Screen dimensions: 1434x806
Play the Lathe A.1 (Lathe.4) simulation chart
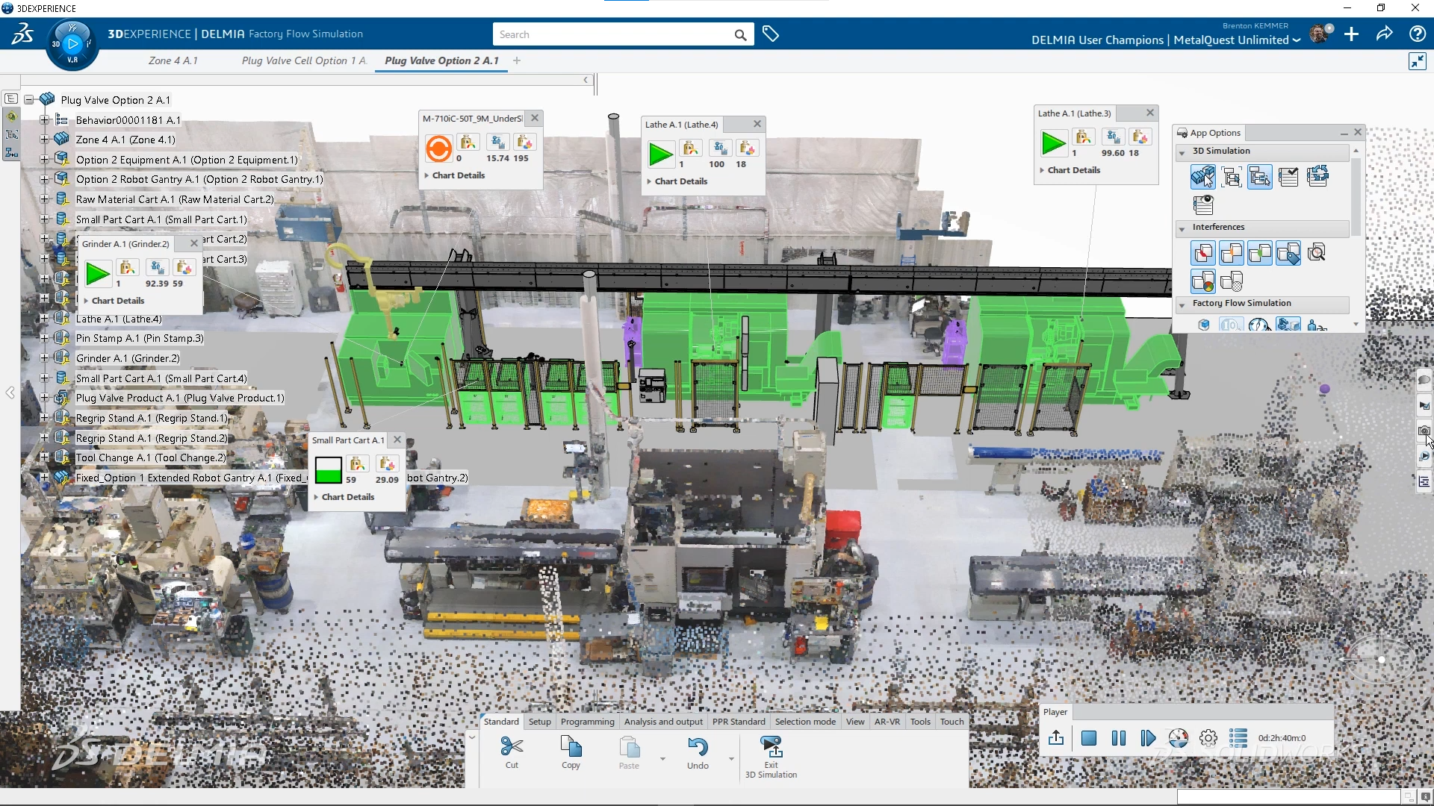[660, 154]
